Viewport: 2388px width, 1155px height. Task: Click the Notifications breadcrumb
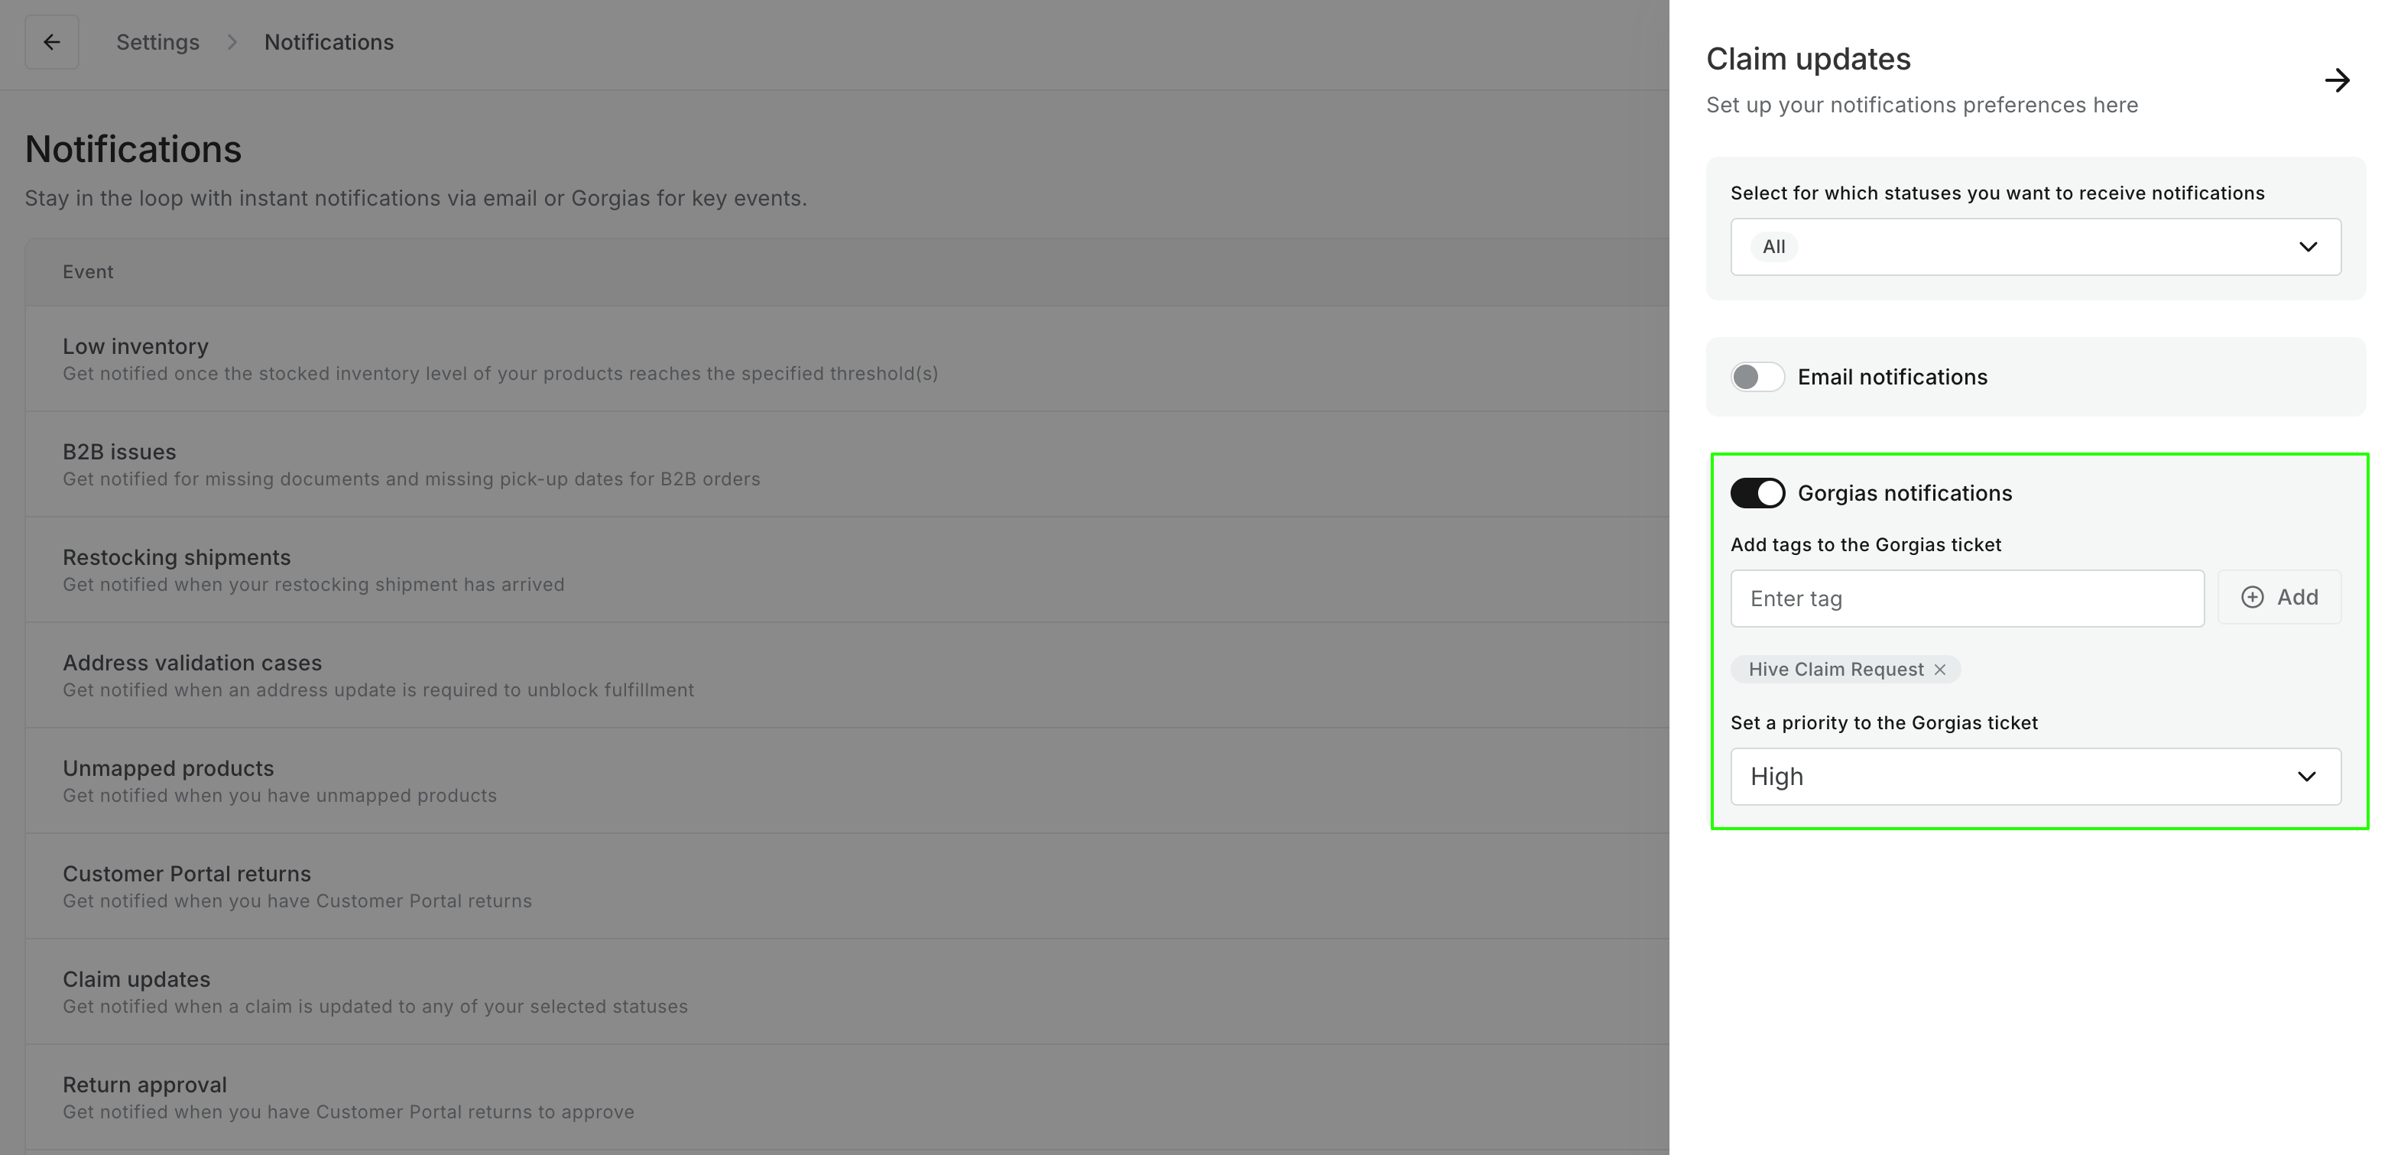click(x=329, y=42)
